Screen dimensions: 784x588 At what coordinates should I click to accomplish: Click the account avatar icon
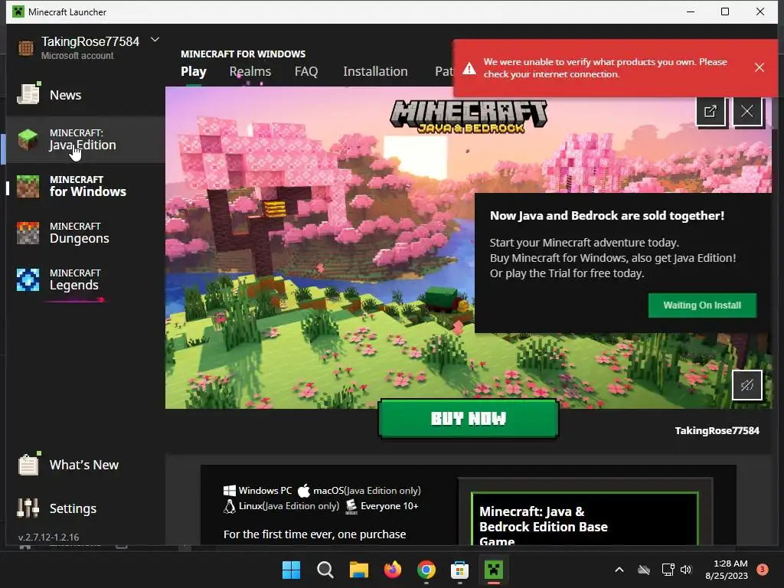[x=25, y=48]
